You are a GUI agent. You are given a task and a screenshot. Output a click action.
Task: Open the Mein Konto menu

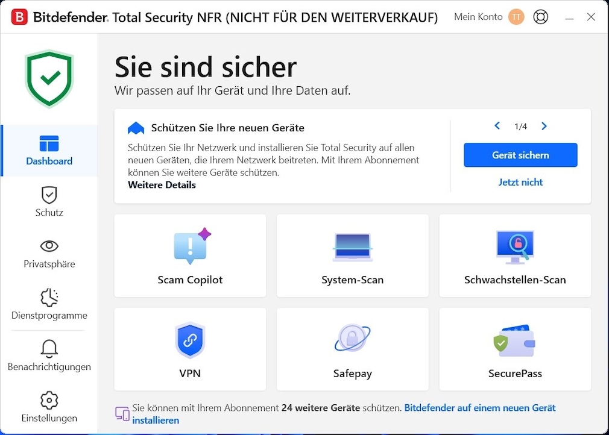point(477,17)
